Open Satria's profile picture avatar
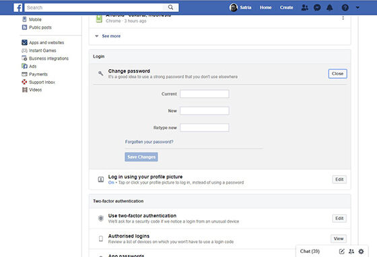The height and width of the screenshot is (257, 377). [x=233, y=7]
